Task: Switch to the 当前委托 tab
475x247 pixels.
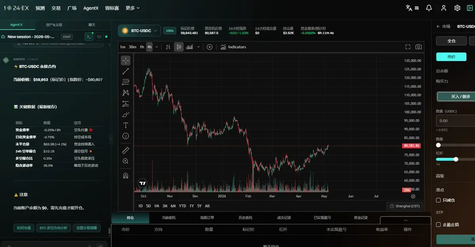Action: 169,218
